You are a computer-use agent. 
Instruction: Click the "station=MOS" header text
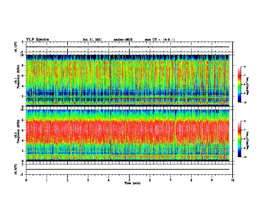coord(123,40)
